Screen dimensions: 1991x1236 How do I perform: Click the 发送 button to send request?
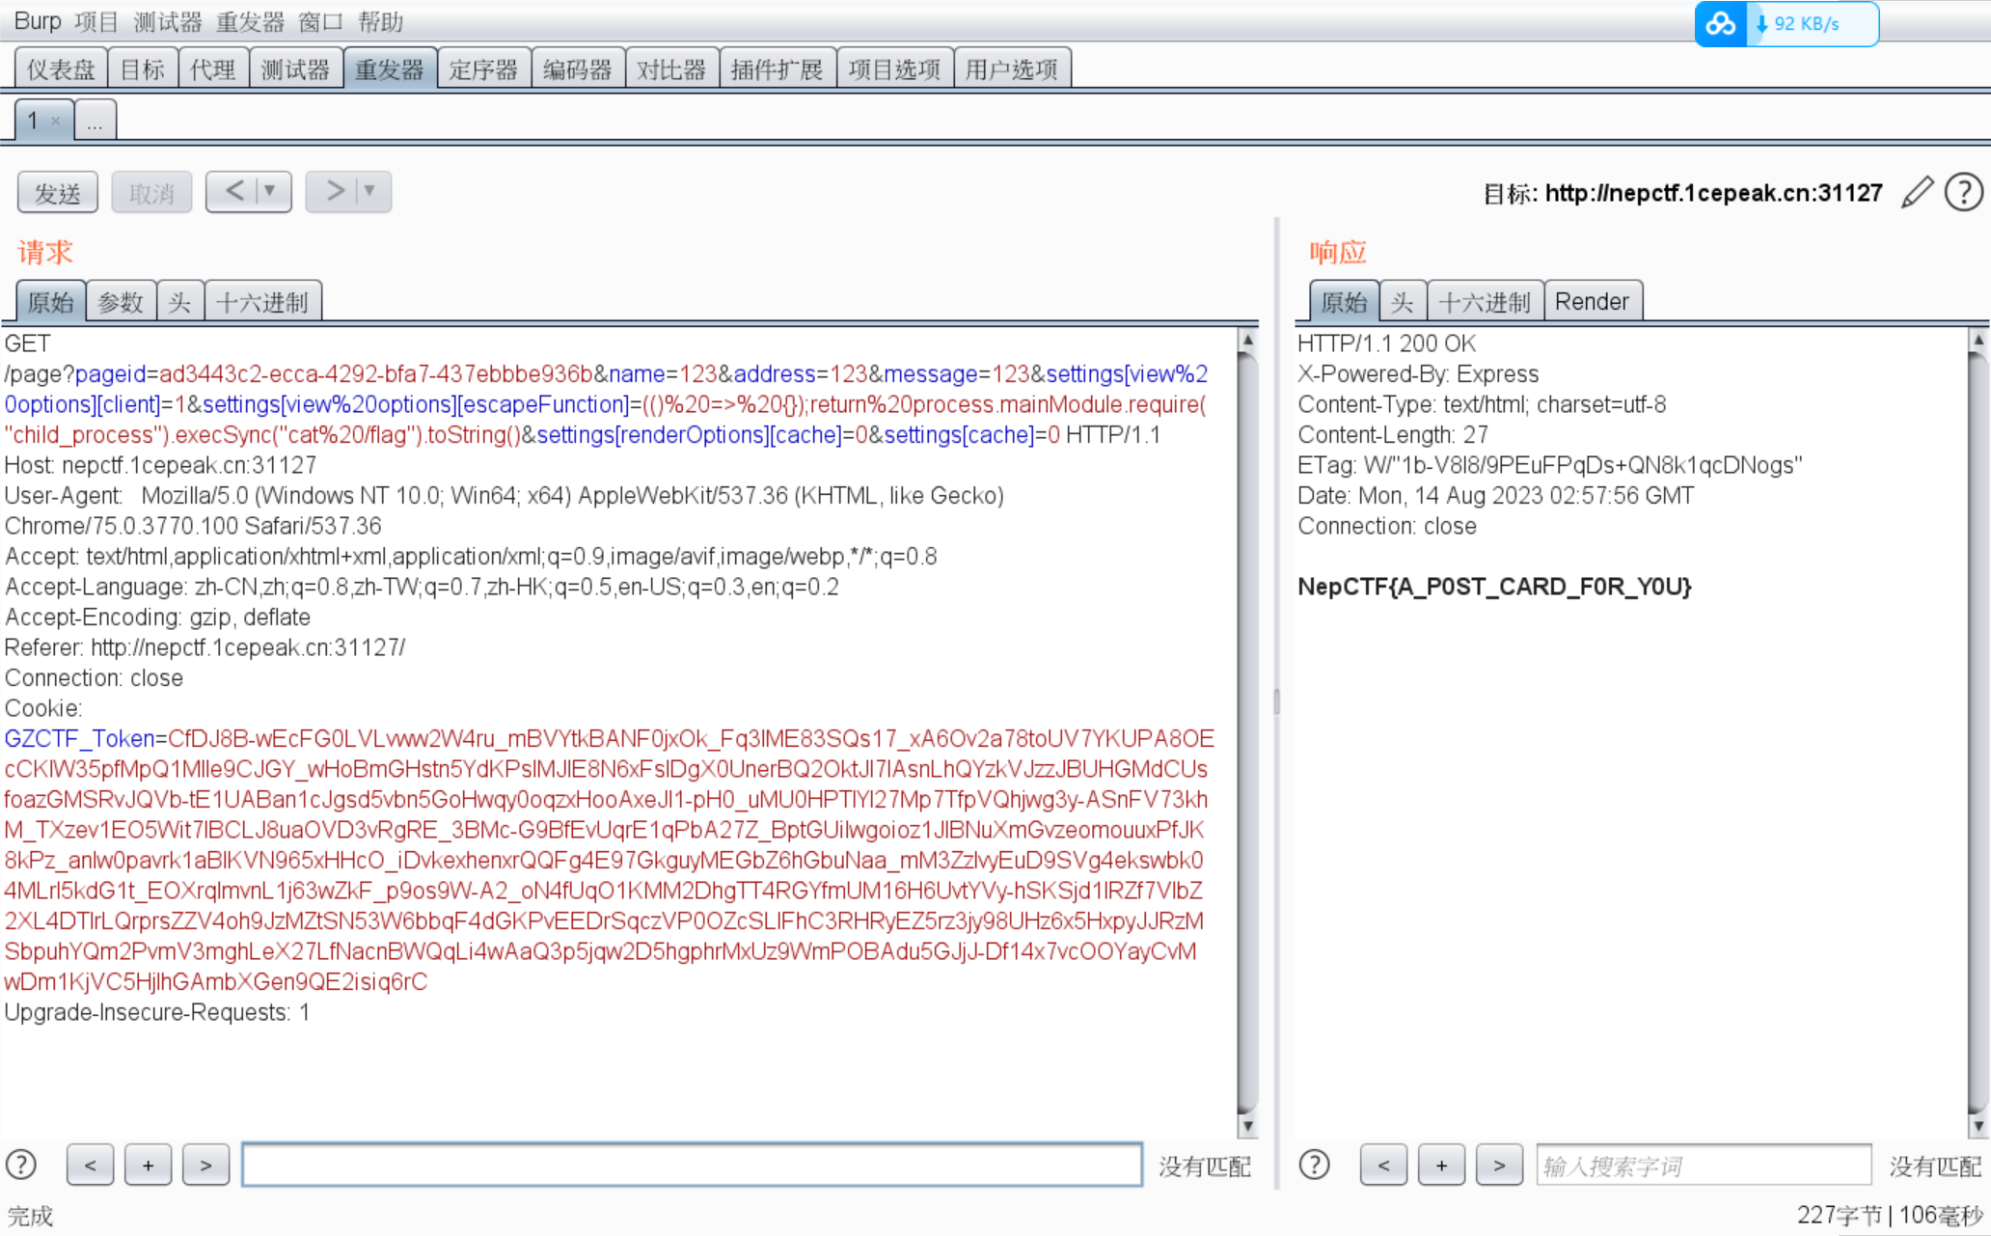click(58, 193)
